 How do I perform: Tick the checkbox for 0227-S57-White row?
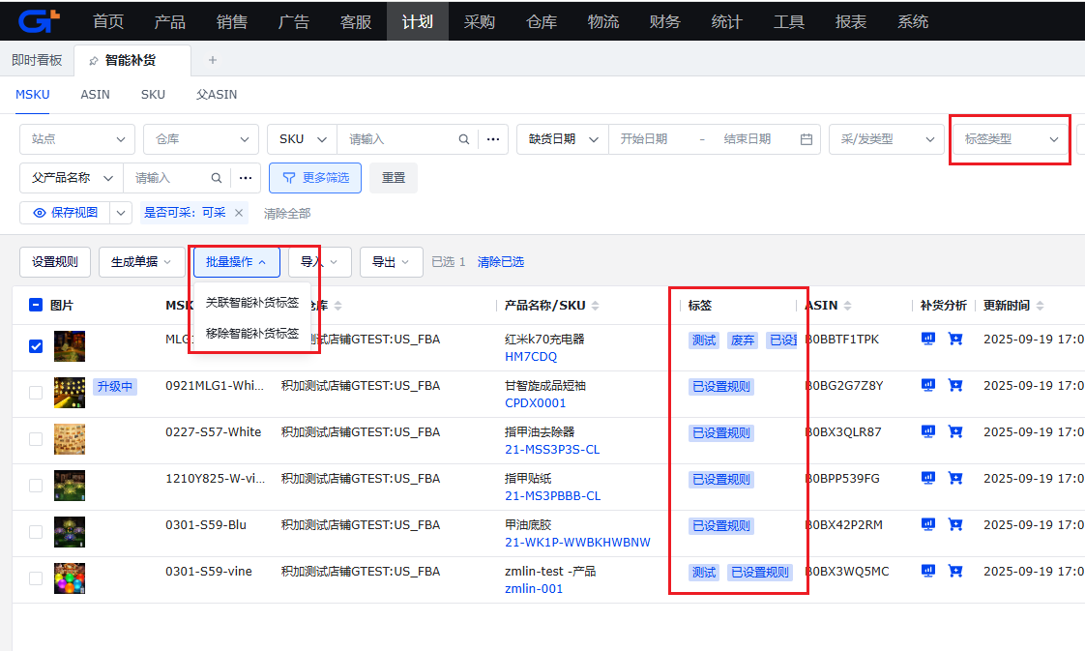36,439
